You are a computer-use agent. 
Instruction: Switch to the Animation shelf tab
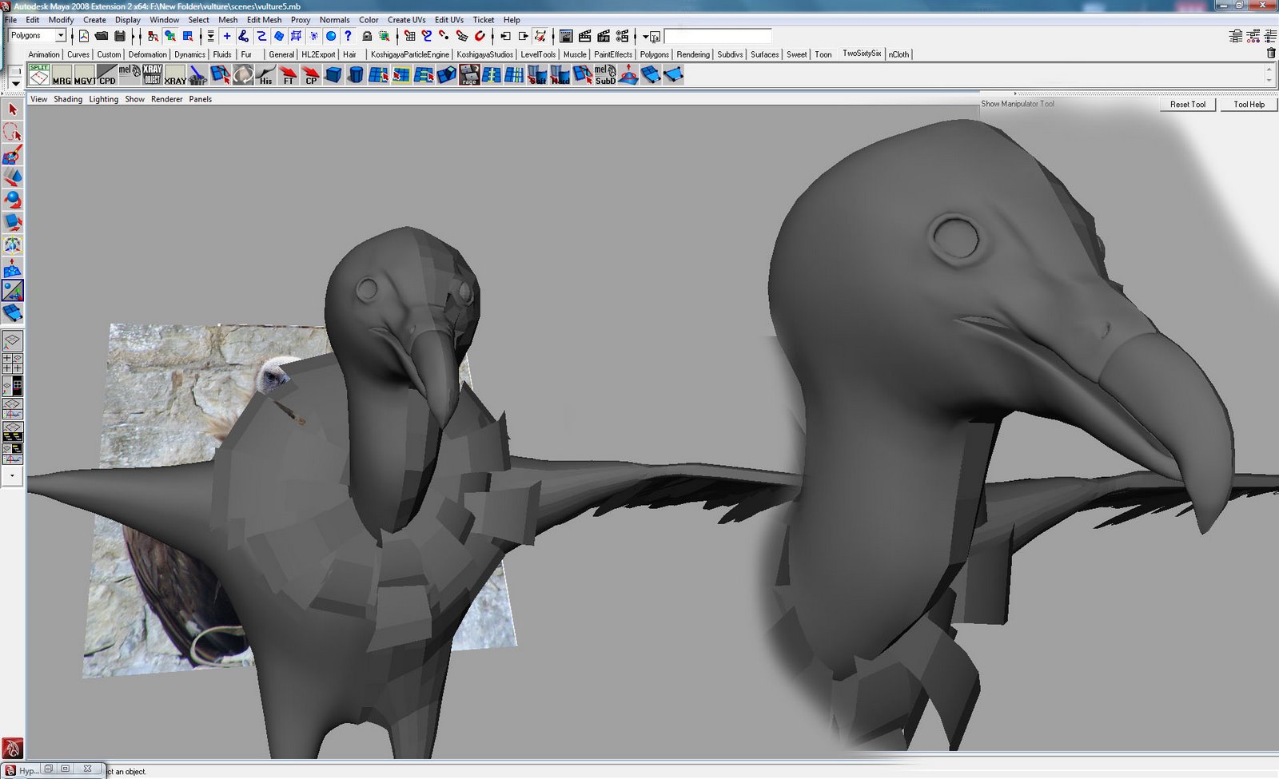[x=44, y=54]
